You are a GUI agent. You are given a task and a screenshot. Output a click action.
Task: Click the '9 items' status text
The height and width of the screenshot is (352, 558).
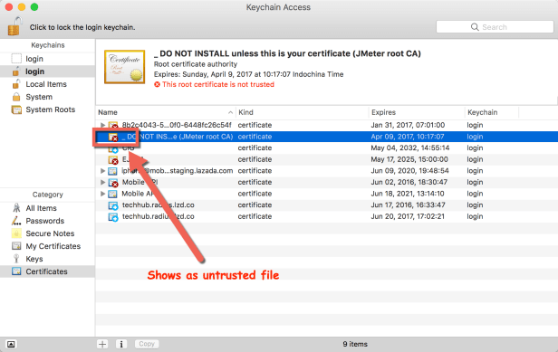[355, 344]
